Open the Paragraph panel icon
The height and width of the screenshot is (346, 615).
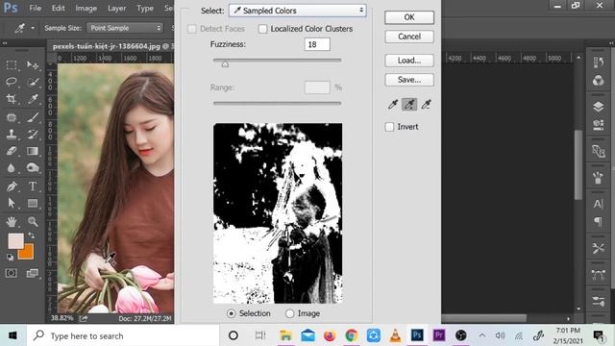tap(598, 222)
